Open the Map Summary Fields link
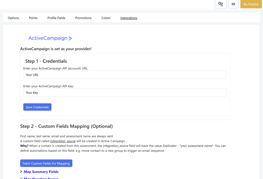This screenshot has height=179, width=263. pyautogui.click(x=41, y=172)
